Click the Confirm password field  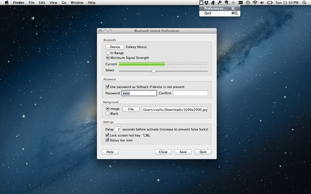(190, 93)
